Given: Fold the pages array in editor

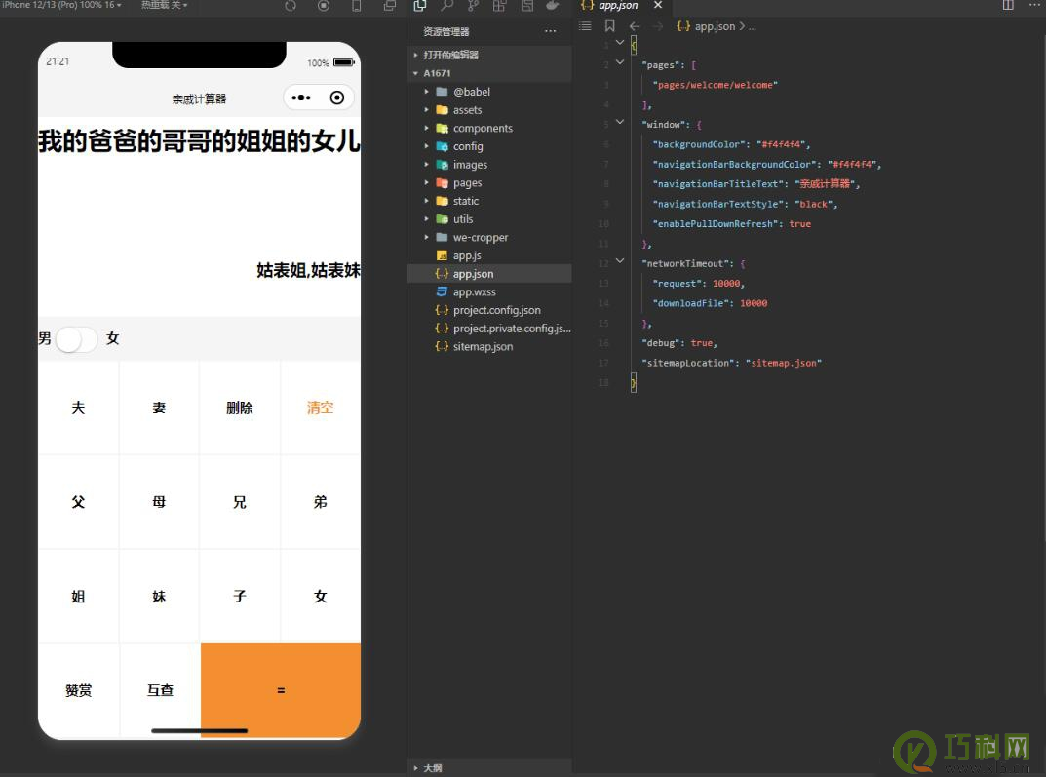Looking at the screenshot, I should coord(620,62).
